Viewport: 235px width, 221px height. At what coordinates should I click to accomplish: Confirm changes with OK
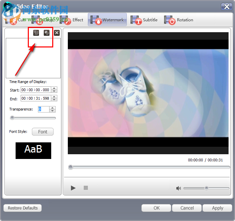tap(156, 208)
